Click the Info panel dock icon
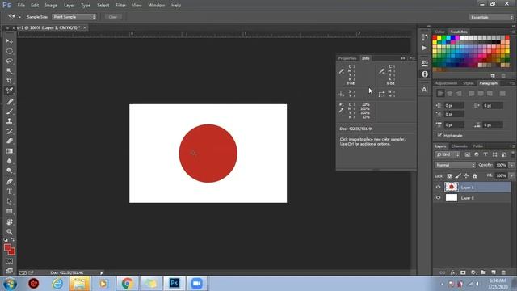Screen dimensions: 517x291 tap(425, 74)
